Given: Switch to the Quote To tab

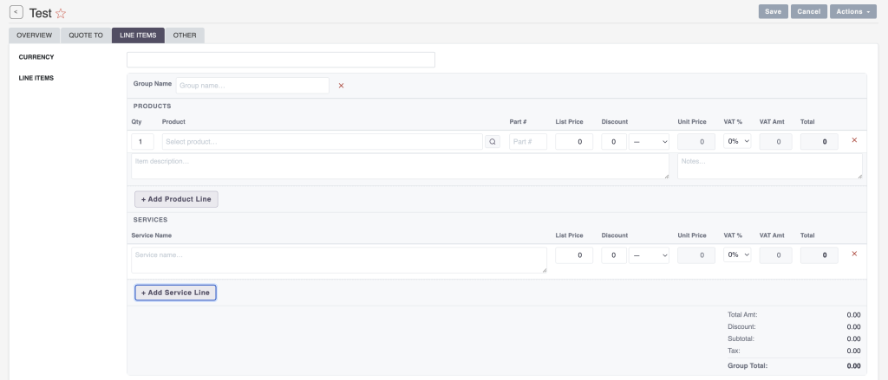Looking at the screenshot, I should pyautogui.click(x=86, y=35).
